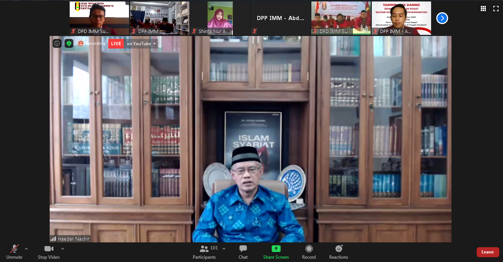Select the DPP IMM - Abd... participant tile
This screenshot has width=503, height=262.
280,18
